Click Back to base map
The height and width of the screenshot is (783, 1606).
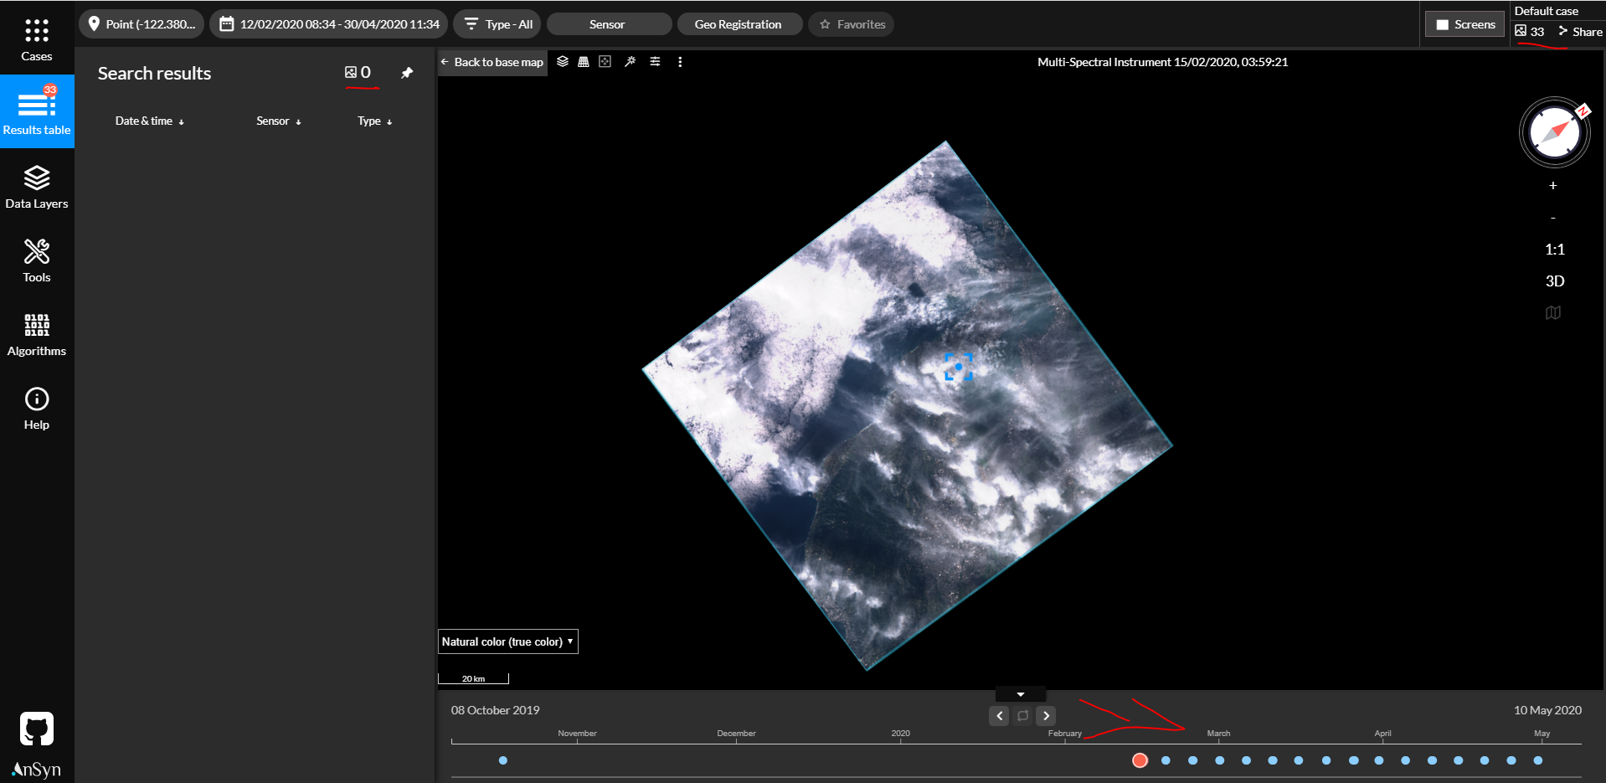[x=492, y=62]
